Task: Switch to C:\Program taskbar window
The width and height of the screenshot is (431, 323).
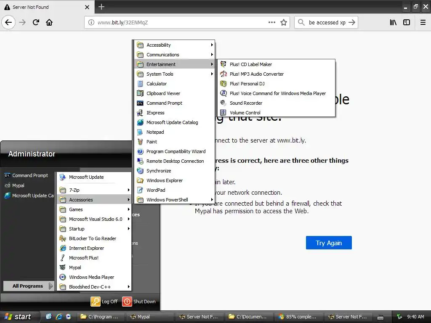Action: [101, 317]
